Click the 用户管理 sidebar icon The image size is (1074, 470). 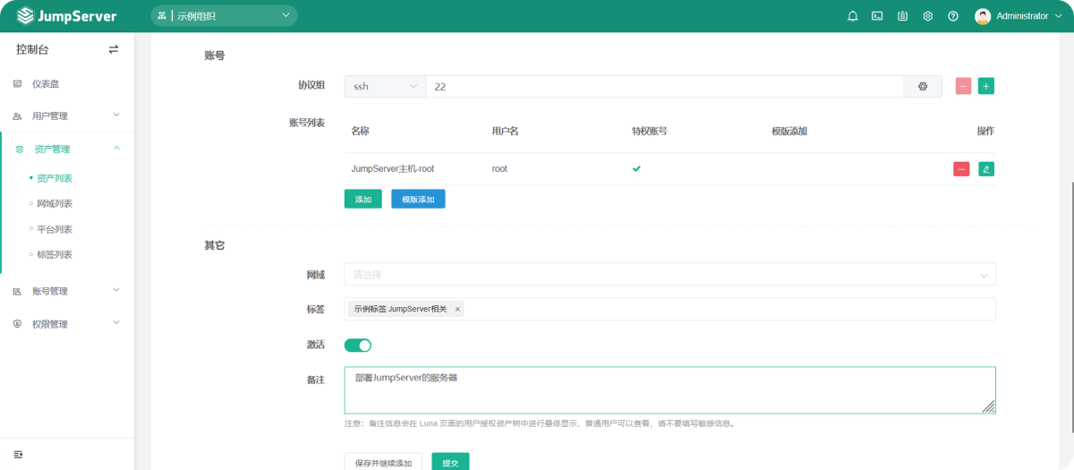18,116
